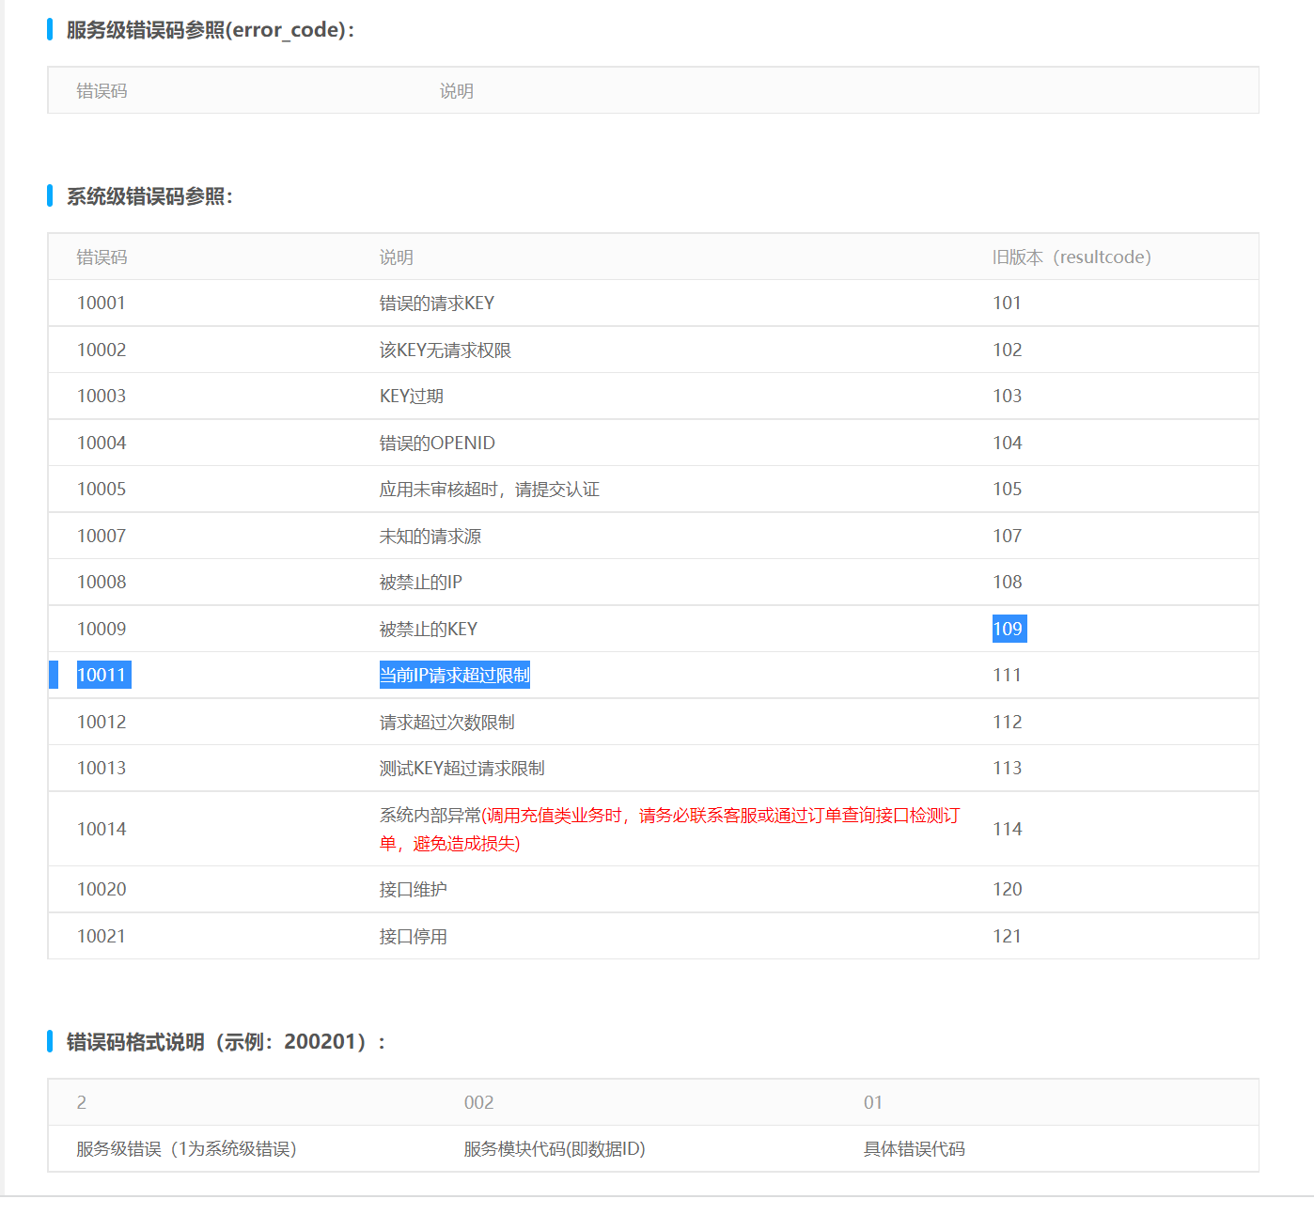The height and width of the screenshot is (1230, 1314).
Task: Click old version code 111
Action: point(1007,675)
